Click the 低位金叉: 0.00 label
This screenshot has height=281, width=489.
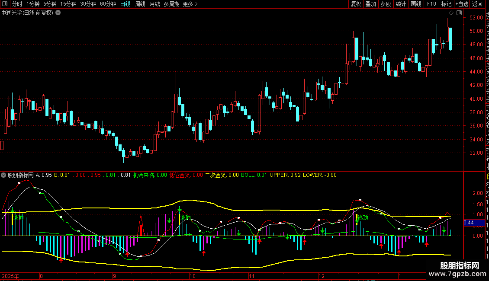point(186,175)
